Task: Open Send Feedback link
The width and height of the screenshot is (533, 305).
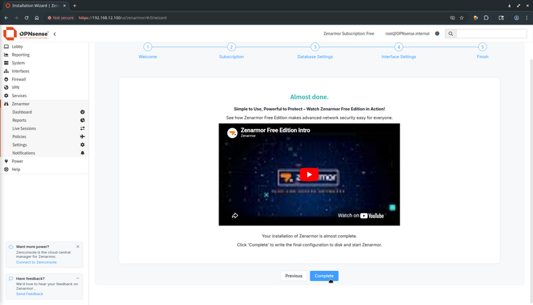Action: (29, 294)
